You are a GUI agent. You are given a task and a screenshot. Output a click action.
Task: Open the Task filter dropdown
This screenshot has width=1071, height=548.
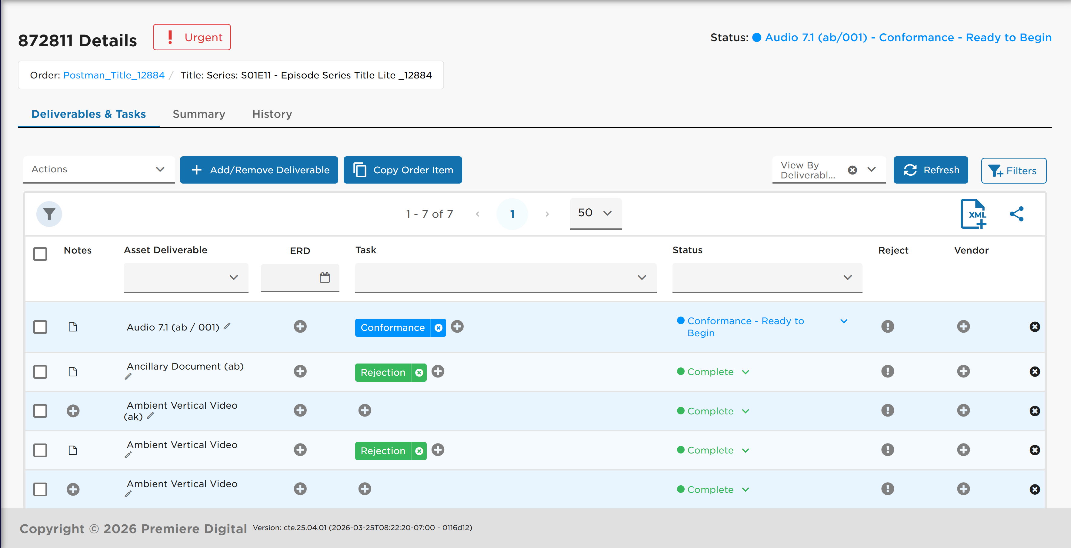tap(505, 277)
